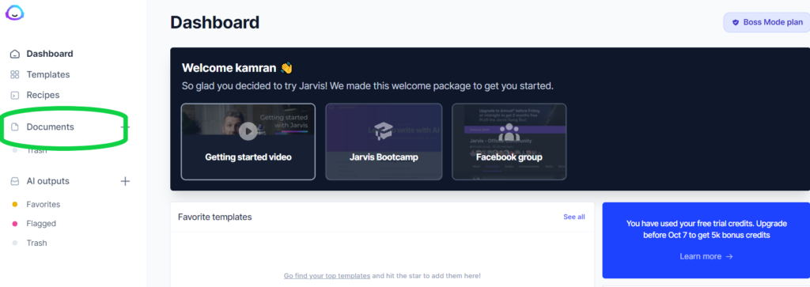The width and height of the screenshot is (810, 287).
Task: Open the Jarvis Bootcamp card
Action: [x=384, y=142]
